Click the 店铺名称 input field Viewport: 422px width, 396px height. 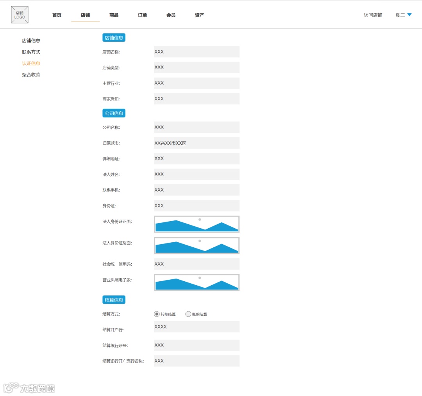pos(197,52)
